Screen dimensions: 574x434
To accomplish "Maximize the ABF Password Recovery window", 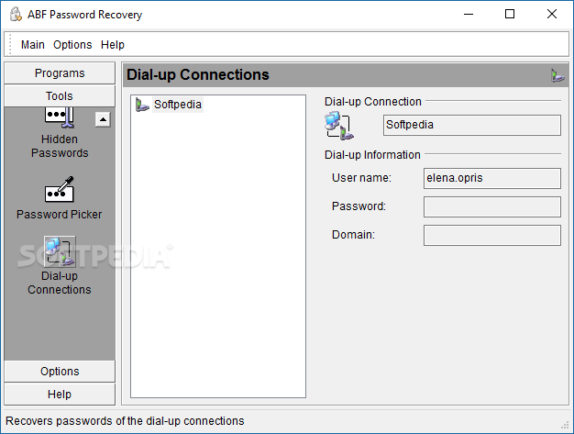I will pyautogui.click(x=510, y=15).
